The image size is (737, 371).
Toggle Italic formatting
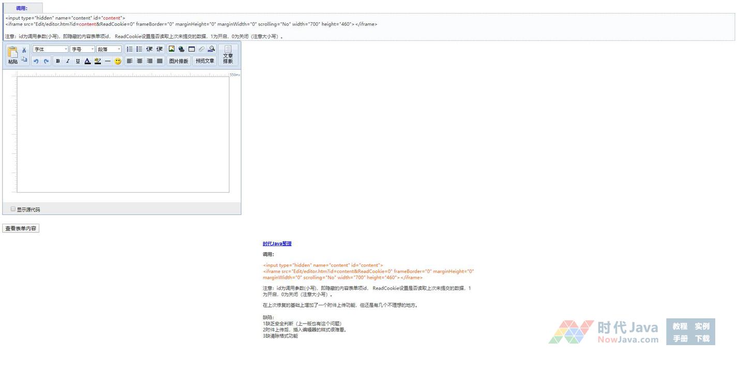point(68,61)
